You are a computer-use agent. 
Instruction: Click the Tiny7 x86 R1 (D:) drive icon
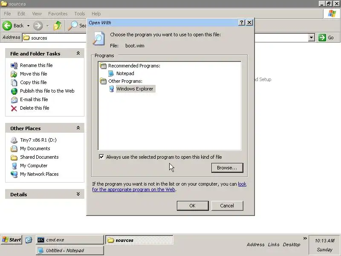14,140
